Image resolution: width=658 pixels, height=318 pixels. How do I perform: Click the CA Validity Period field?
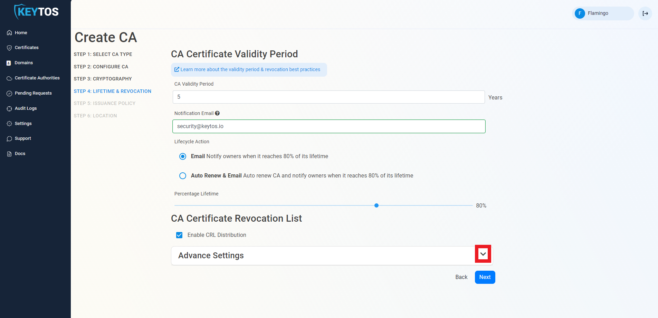328,97
